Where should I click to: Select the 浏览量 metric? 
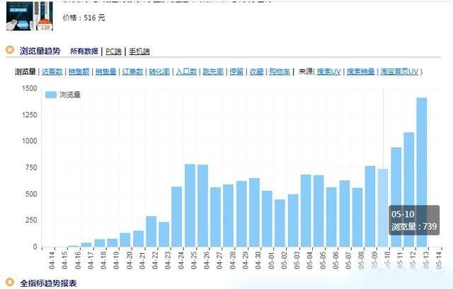pos(25,71)
